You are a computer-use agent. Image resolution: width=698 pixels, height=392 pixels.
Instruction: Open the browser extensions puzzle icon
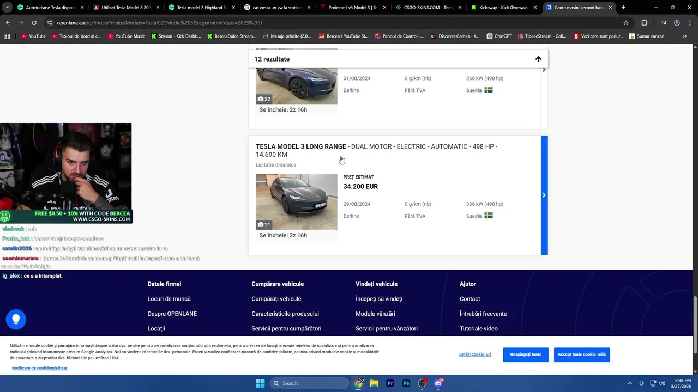pos(645,23)
